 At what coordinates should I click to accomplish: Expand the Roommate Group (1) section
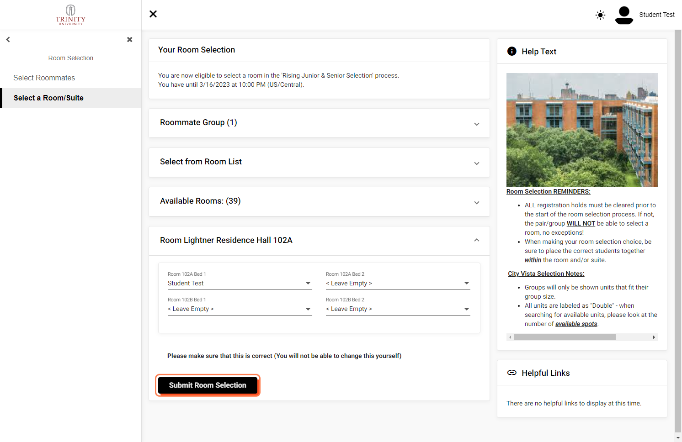click(319, 123)
